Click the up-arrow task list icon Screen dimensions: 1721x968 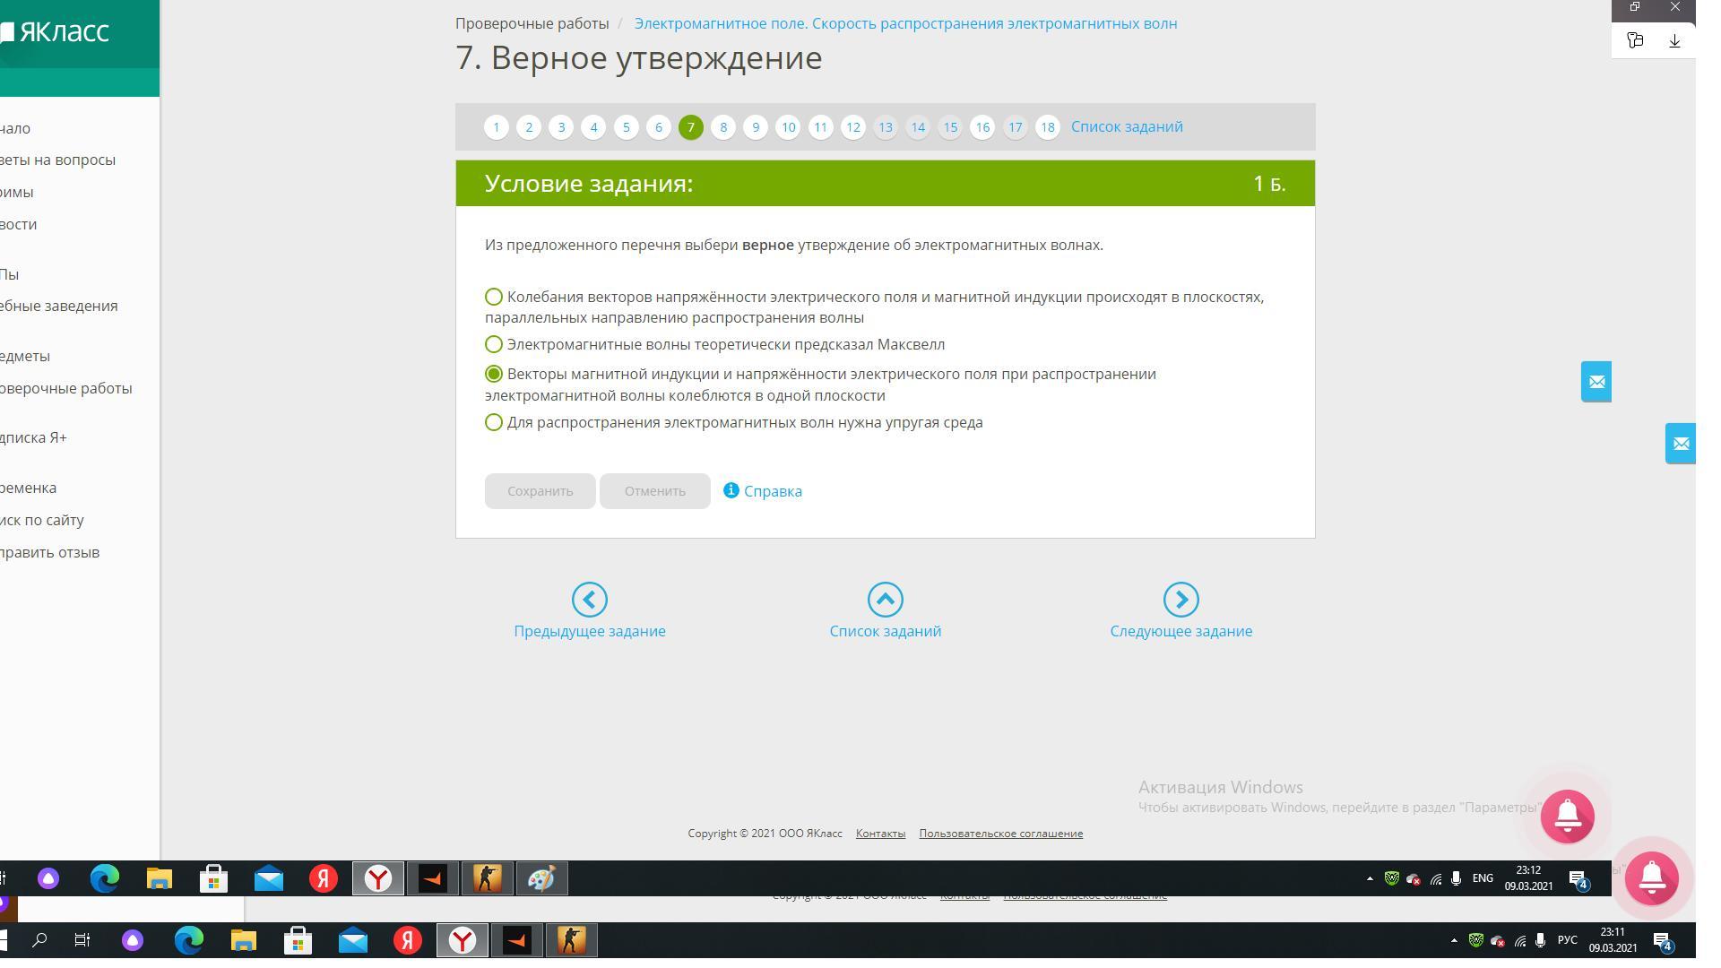[x=885, y=600]
